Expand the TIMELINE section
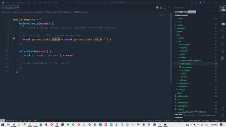This screenshot has height=127, width=226. coord(179,117)
